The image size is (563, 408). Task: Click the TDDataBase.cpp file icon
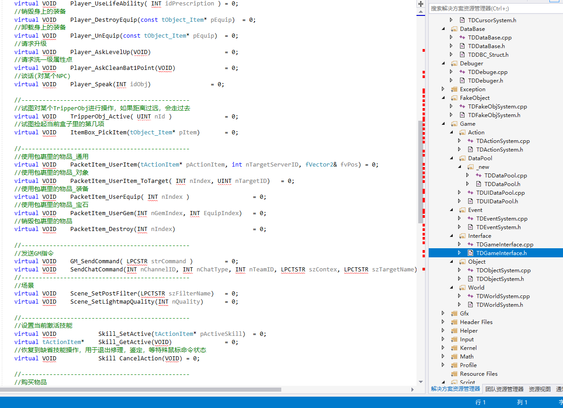point(462,38)
